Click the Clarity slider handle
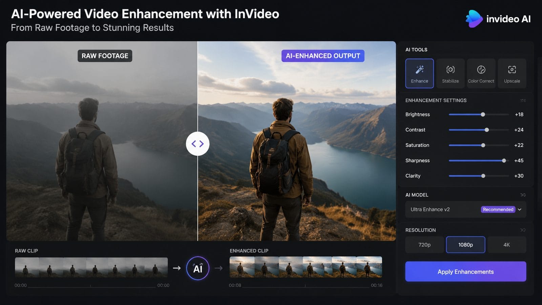Viewport: 542px width, 305px height. coord(483,176)
